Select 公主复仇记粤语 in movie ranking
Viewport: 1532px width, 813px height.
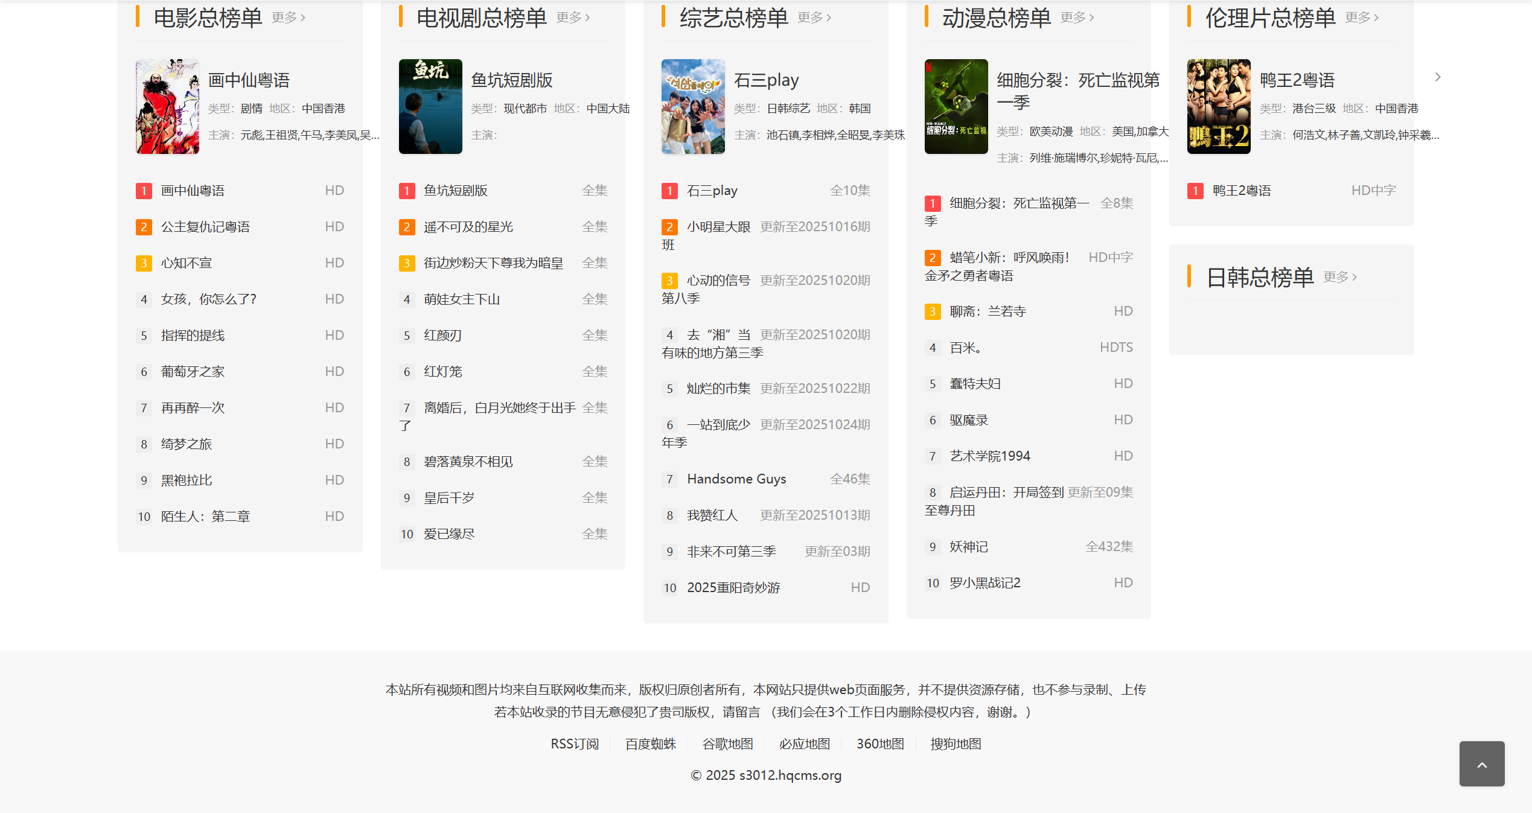pos(205,227)
